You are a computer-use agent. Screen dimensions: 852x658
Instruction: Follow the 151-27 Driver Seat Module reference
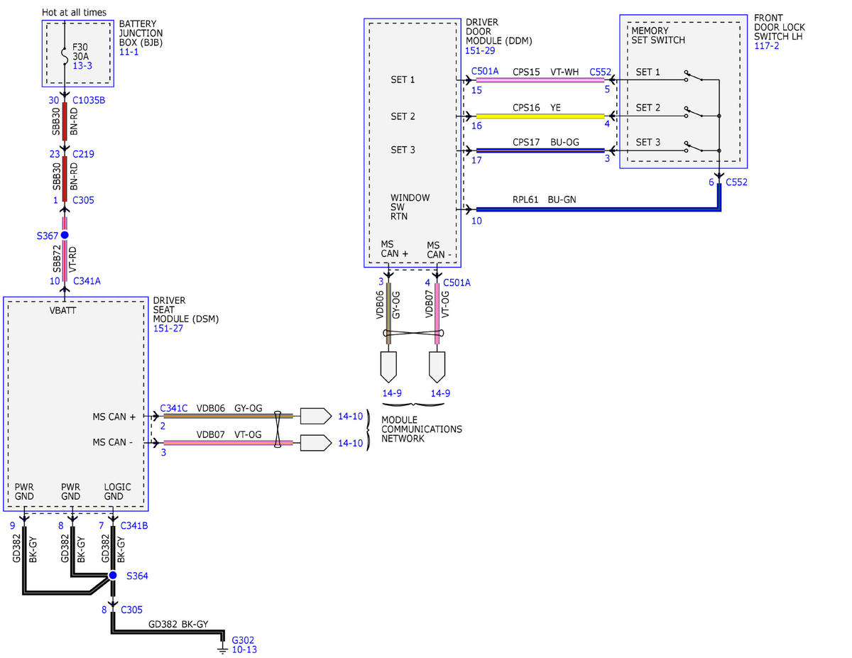click(168, 328)
